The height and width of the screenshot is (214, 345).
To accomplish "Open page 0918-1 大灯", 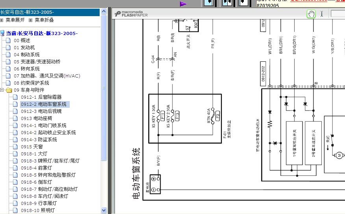I will click(x=34, y=154).
